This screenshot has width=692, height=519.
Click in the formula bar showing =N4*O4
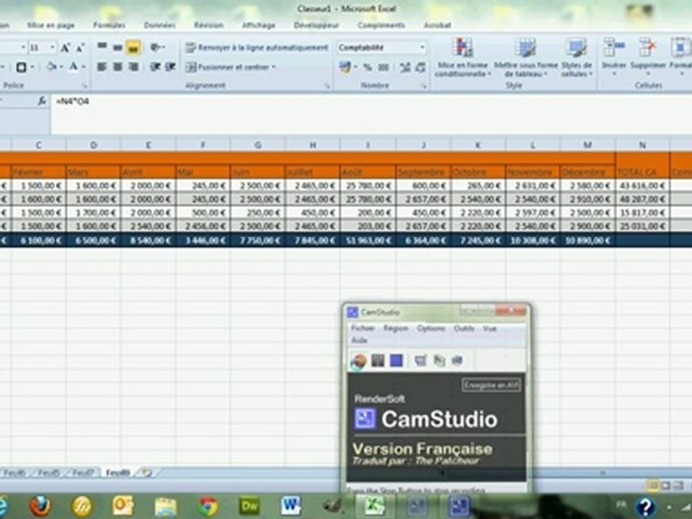tap(371, 114)
